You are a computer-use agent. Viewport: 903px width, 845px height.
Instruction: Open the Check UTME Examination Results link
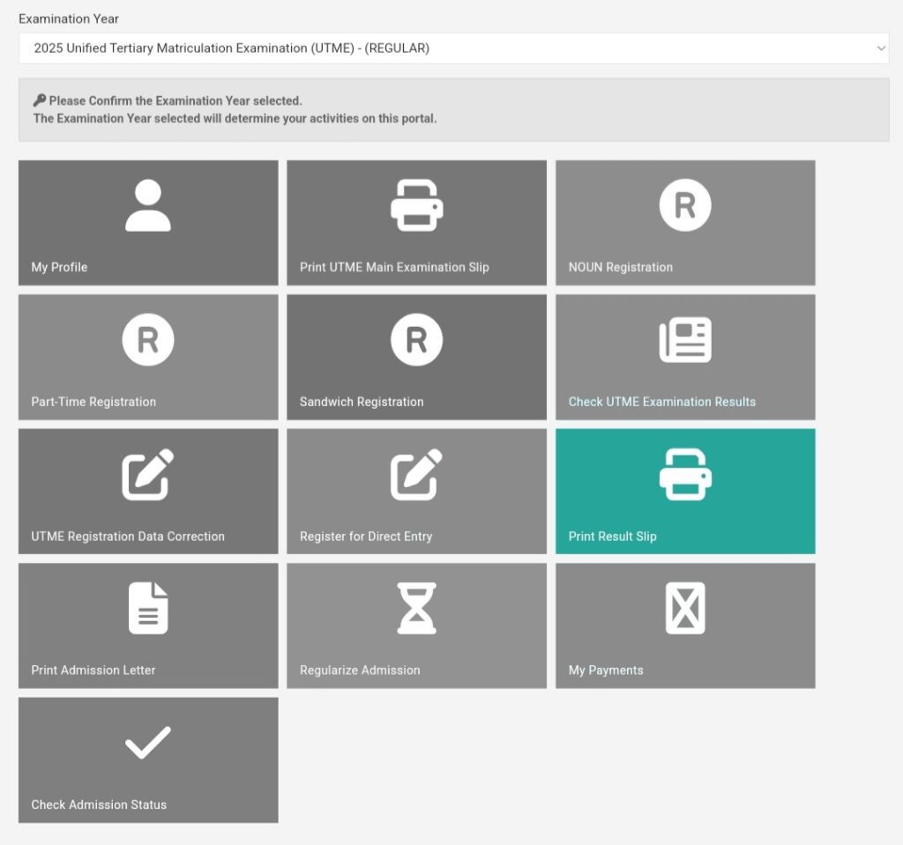pos(661,402)
